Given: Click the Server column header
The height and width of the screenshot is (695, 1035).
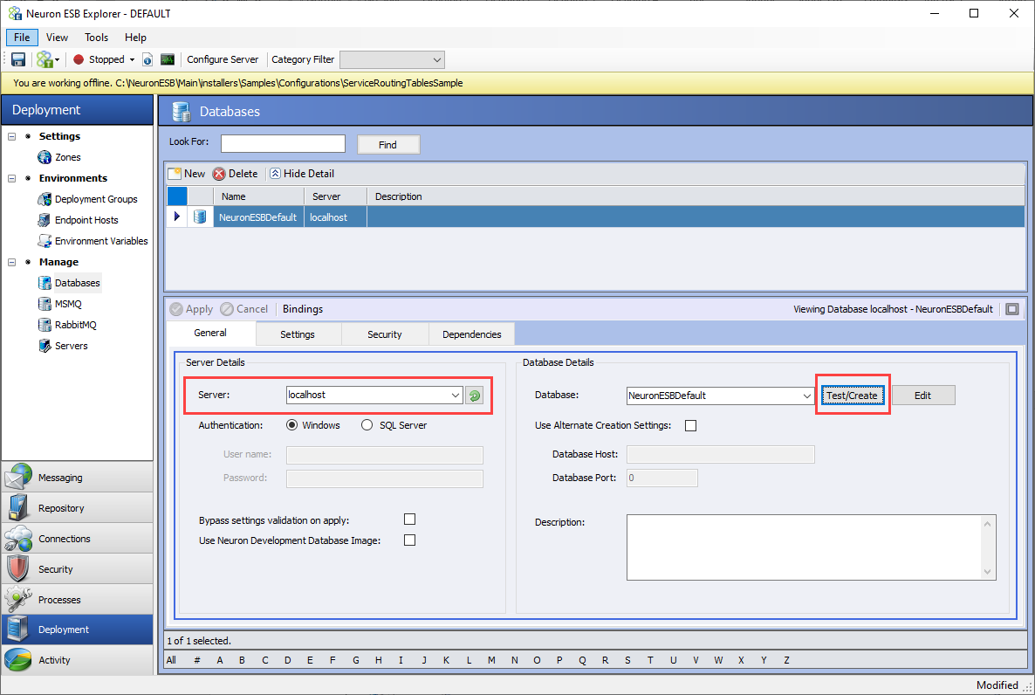Looking at the screenshot, I should [335, 196].
